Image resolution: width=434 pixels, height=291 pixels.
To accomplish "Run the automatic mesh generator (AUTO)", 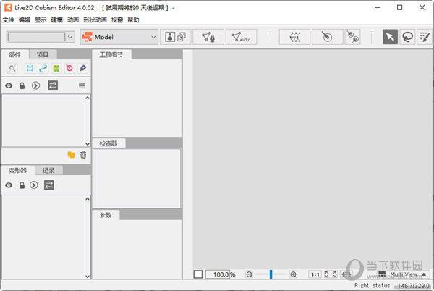I will [241, 37].
